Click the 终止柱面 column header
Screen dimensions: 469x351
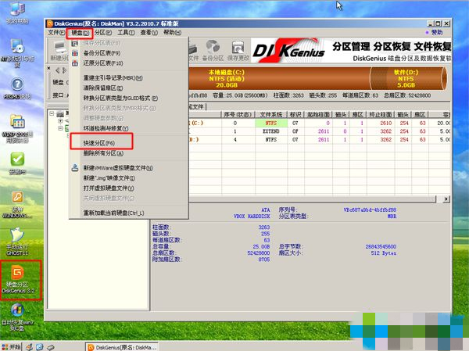click(381, 115)
